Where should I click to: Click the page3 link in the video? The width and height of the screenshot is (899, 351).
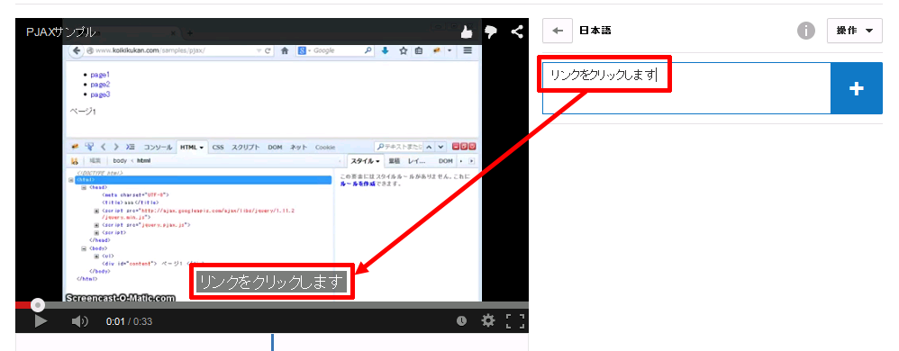100,94
